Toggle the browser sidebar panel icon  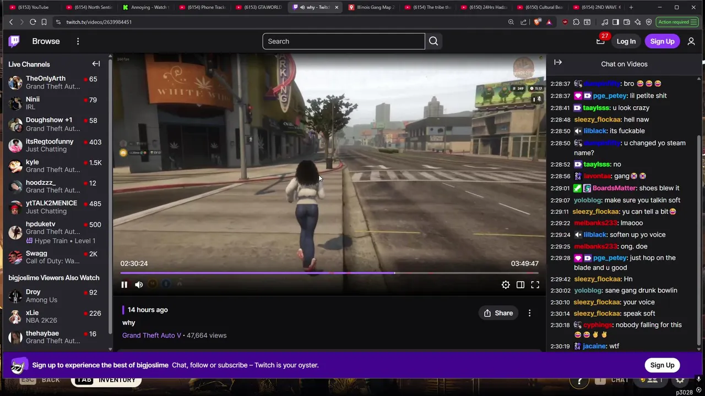click(x=615, y=22)
